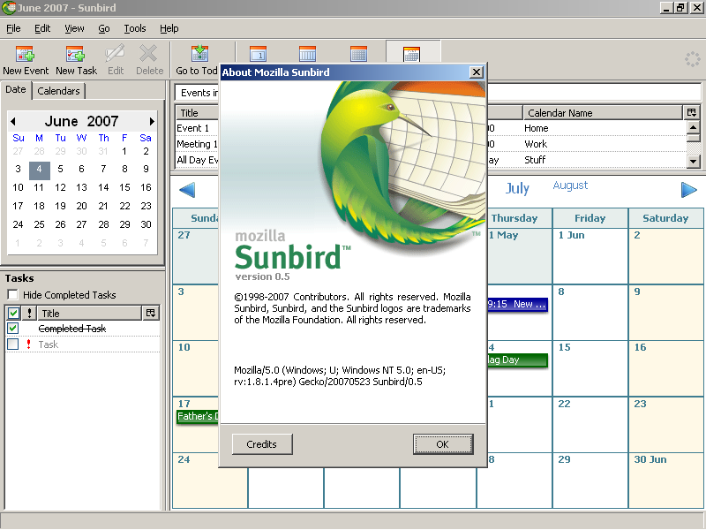Click the New Task toolbar icon
Image resolution: width=706 pixels, height=530 pixels.
point(76,59)
